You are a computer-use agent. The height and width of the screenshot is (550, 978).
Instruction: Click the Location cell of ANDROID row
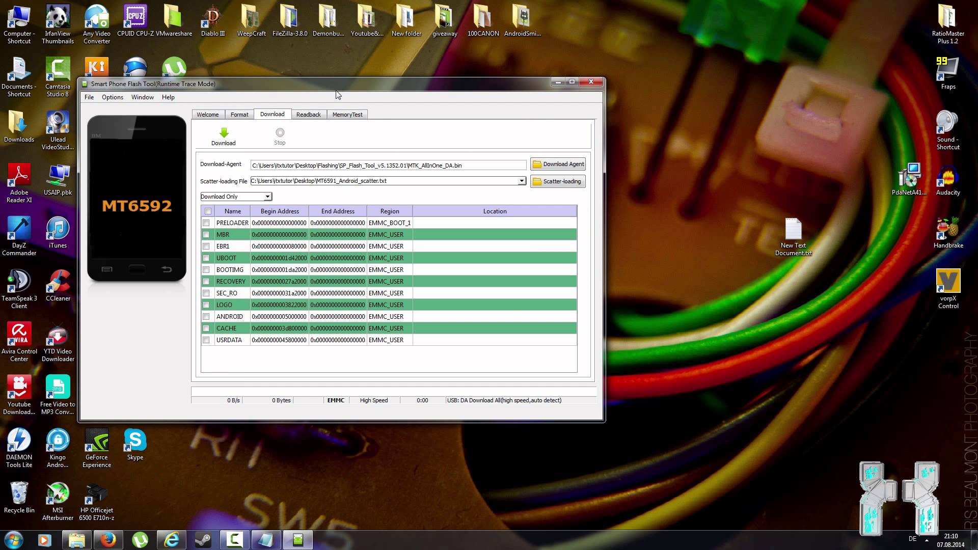click(495, 317)
